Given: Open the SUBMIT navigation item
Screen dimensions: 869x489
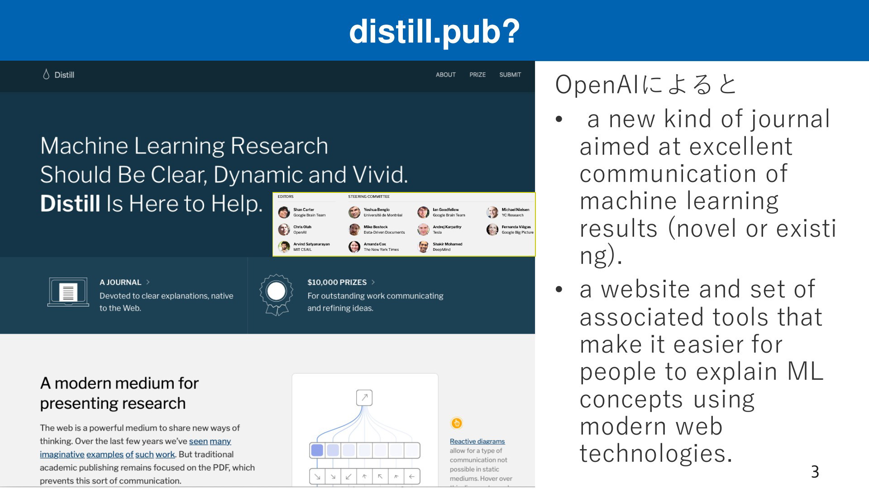Looking at the screenshot, I should [510, 75].
